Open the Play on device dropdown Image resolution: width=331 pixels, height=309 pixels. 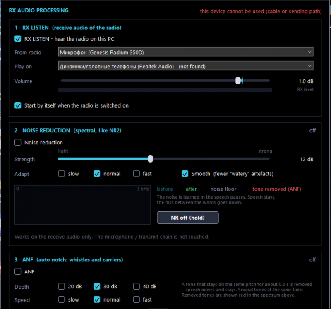click(x=186, y=66)
